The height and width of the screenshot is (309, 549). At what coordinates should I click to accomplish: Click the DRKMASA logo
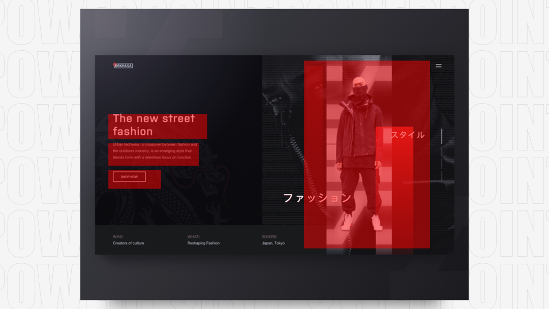123,66
